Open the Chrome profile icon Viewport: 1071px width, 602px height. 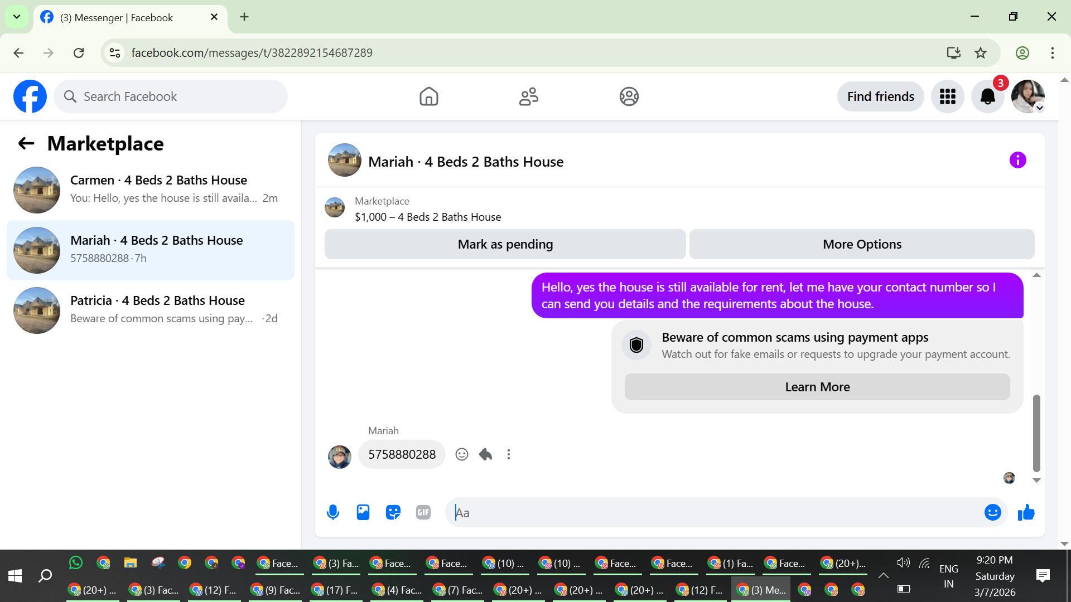pyautogui.click(x=1022, y=53)
